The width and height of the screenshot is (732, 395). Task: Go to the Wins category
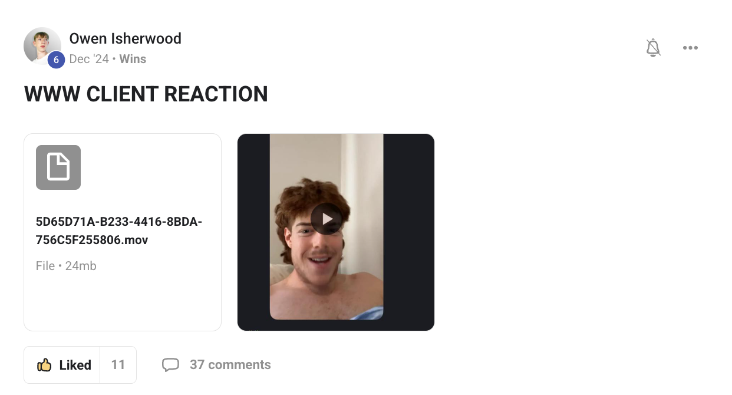pyautogui.click(x=133, y=59)
